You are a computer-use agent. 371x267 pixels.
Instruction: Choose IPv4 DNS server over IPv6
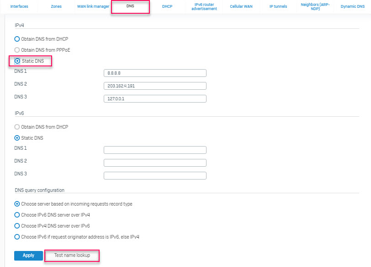(17, 226)
